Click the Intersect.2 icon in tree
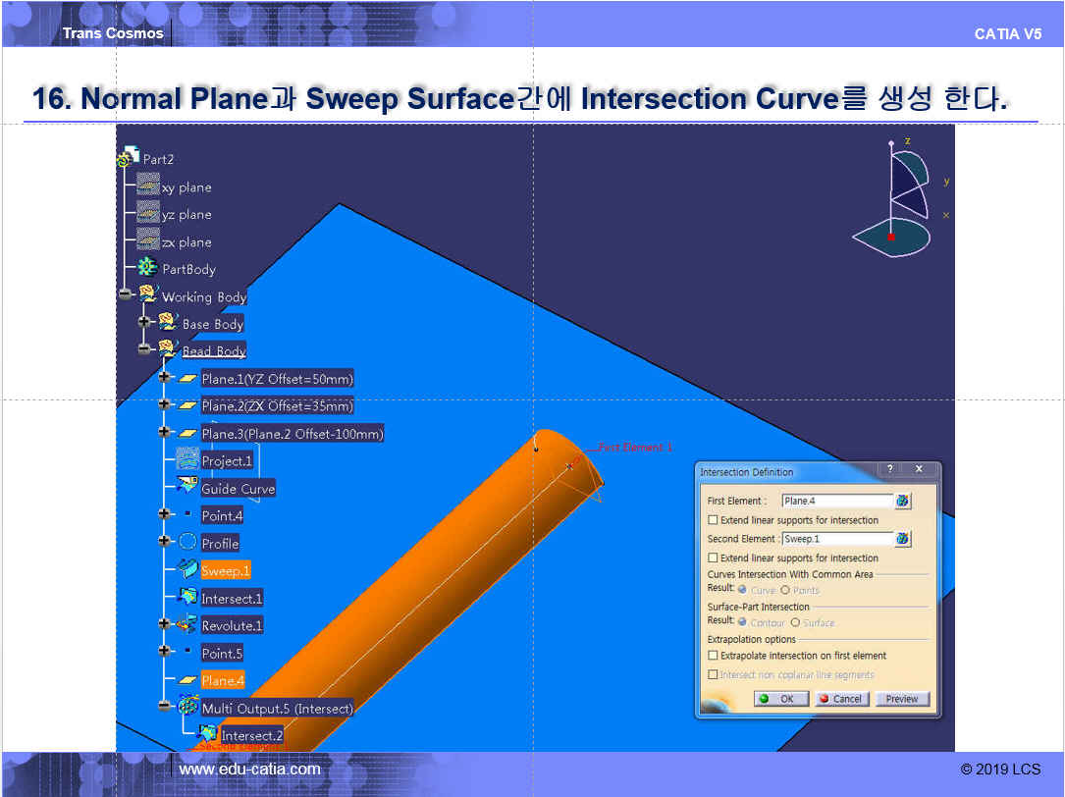 point(207,734)
